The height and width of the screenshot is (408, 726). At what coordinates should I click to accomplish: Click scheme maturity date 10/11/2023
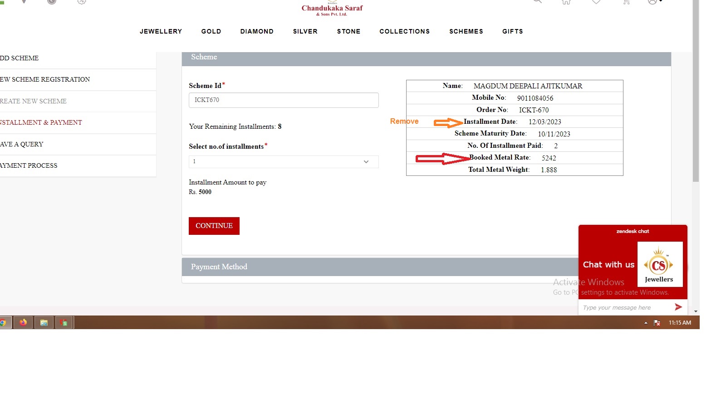pyautogui.click(x=554, y=134)
